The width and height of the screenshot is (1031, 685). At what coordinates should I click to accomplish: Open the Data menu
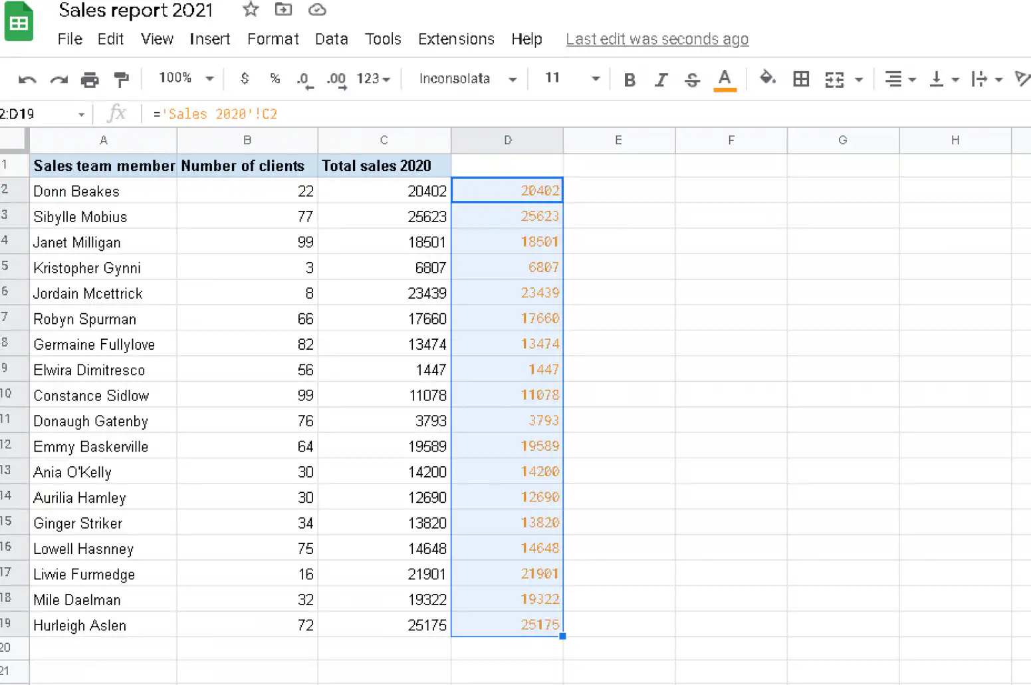332,39
